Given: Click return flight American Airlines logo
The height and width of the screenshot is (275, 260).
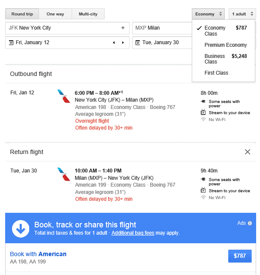Looking at the screenshot, I should pyautogui.click(x=63, y=174).
